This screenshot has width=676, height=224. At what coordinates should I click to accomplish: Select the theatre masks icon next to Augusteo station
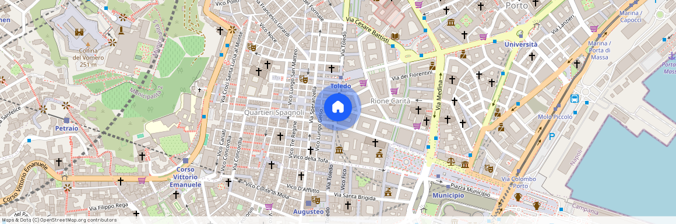click(x=316, y=200)
